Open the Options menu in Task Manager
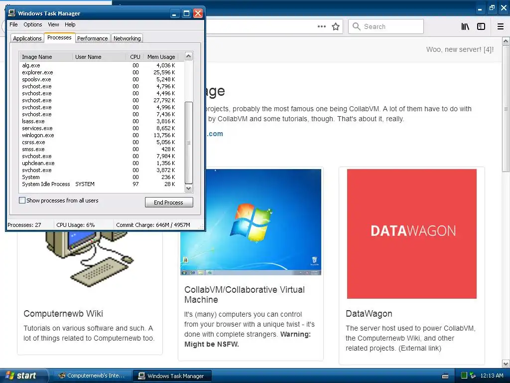The height and width of the screenshot is (383, 510). coord(32,24)
